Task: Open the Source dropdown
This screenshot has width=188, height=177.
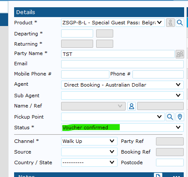Action: click(89, 152)
